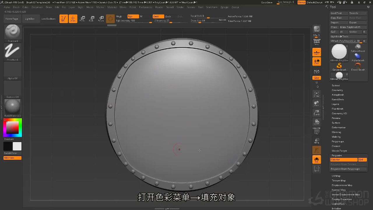Click the round Gizmo 3D icon
The image size is (373, 210).
click(110, 19)
